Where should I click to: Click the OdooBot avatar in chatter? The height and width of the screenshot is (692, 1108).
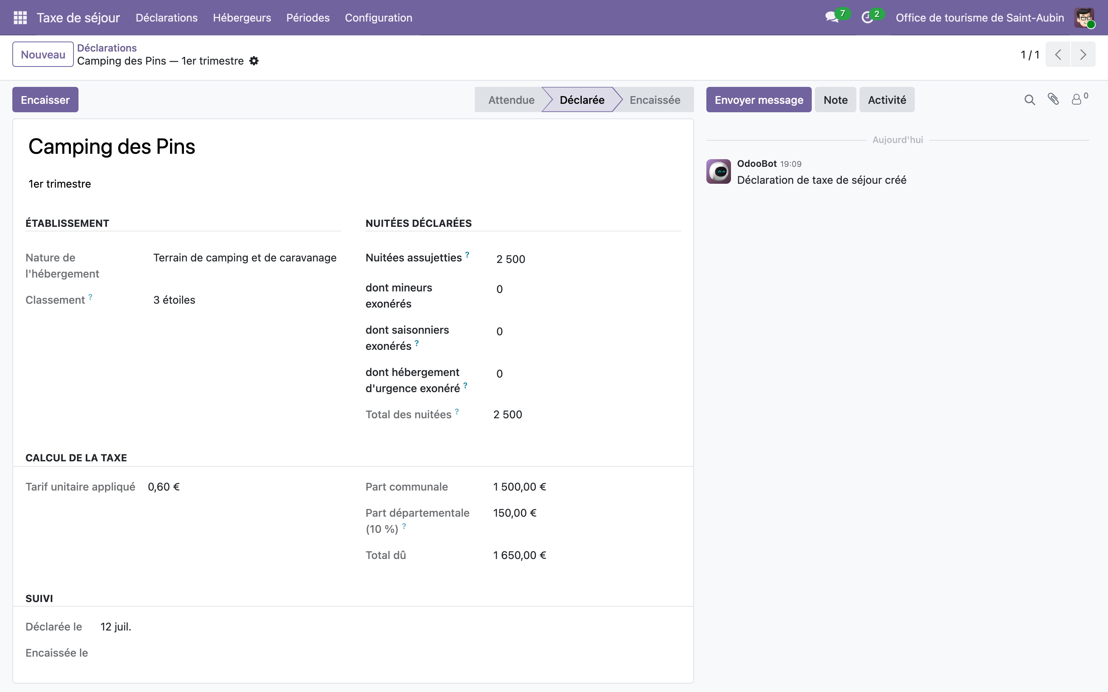click(718, 171)
